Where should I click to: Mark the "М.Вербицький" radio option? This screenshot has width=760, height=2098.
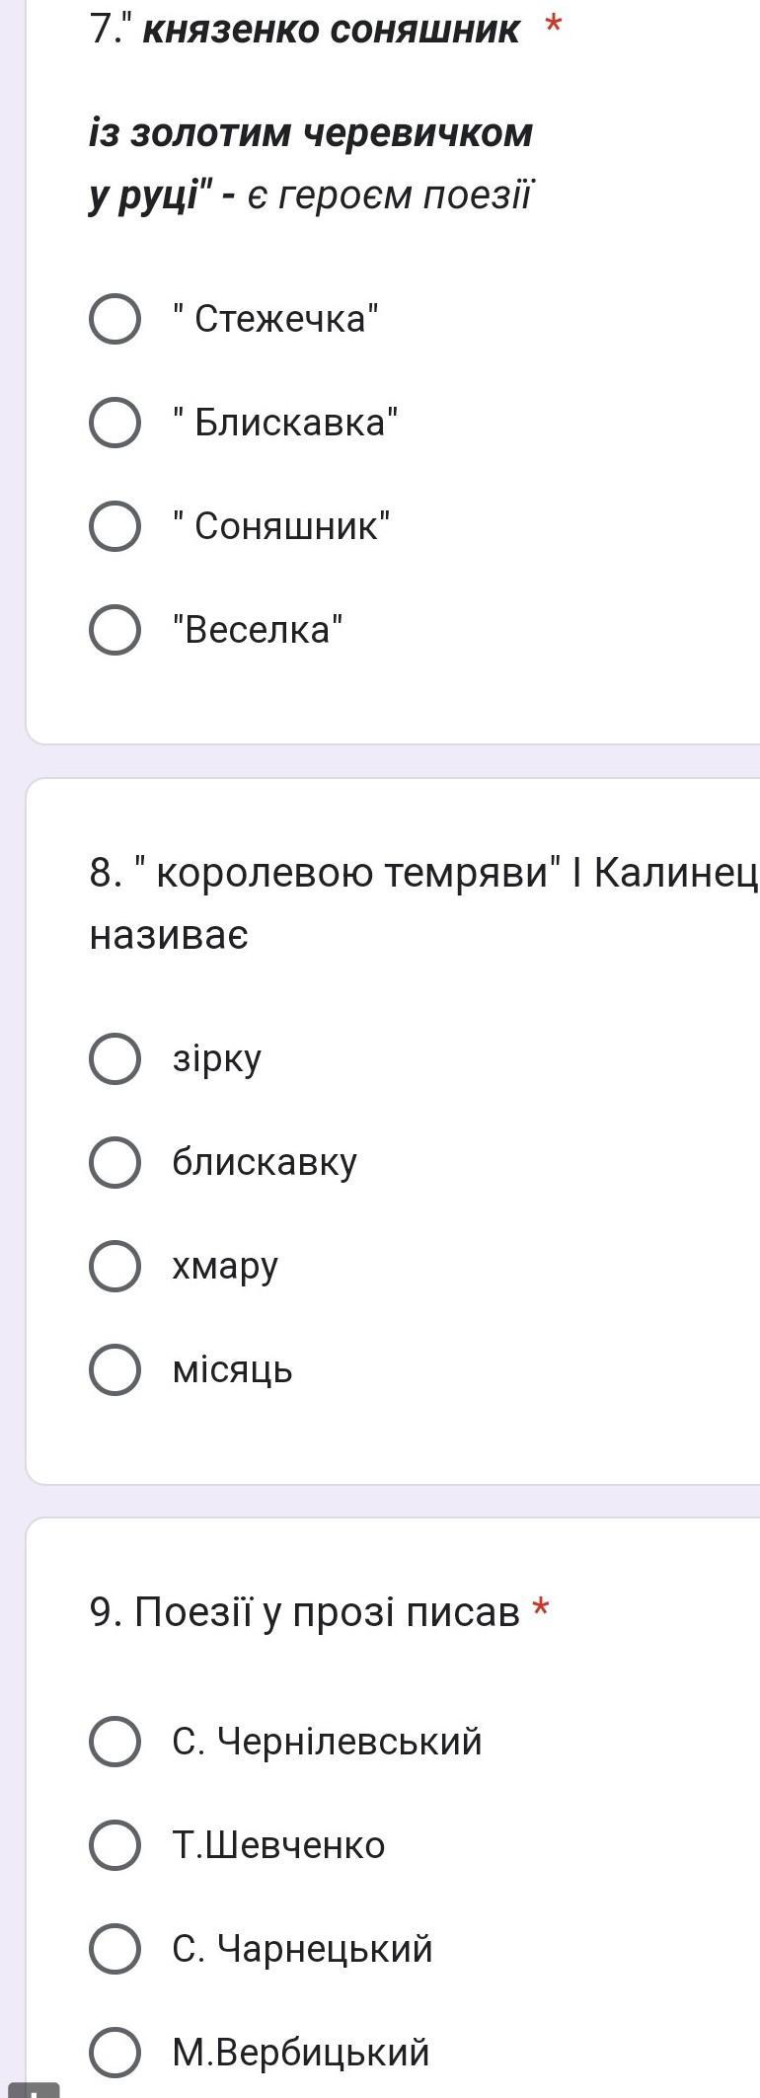pos(114,2053)
